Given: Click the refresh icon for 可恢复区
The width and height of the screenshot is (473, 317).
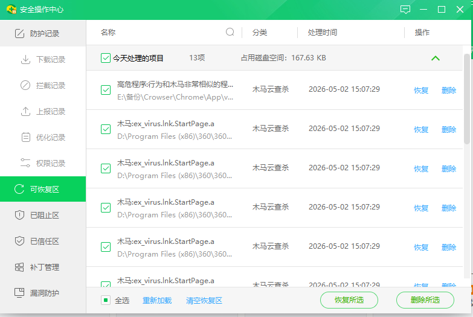Looking at the screenshot, I should 19,189.
